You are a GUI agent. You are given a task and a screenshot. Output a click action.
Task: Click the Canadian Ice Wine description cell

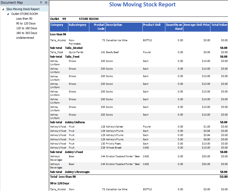(x=117, y=40)
